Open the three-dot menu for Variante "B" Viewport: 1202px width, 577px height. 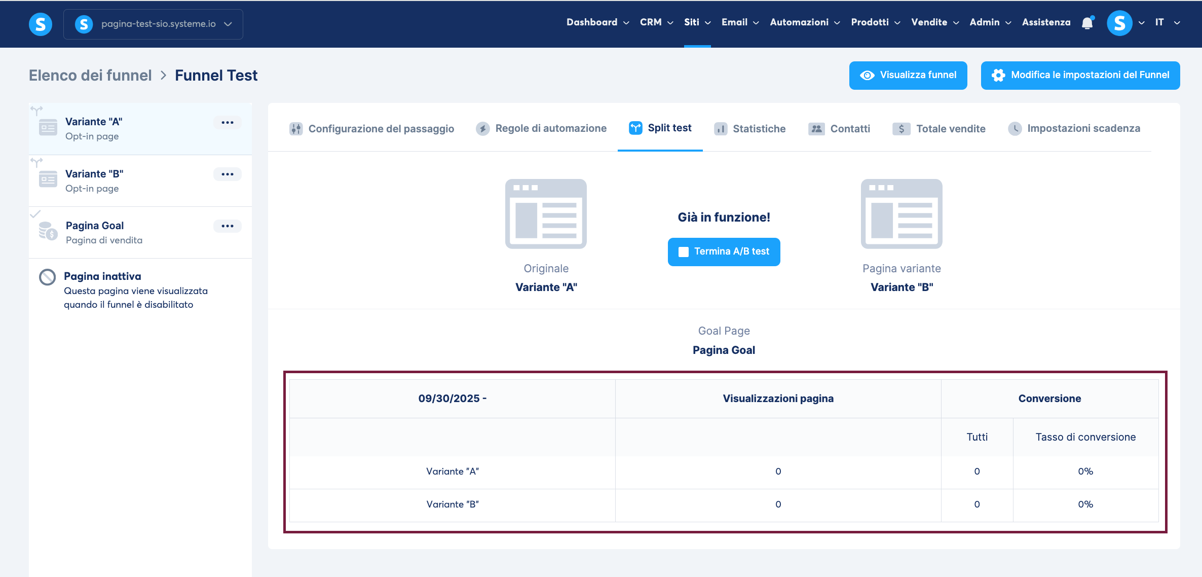coord(228,174)
